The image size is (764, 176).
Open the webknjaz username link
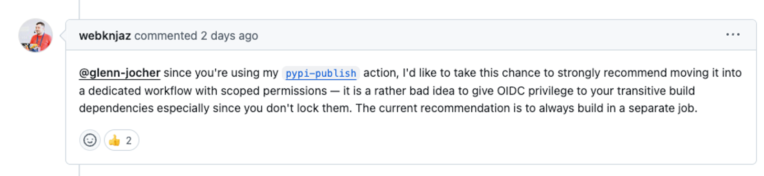(105, 36)
